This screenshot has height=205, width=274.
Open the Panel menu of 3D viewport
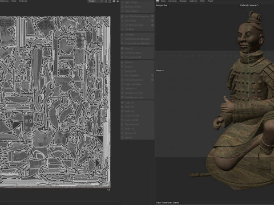pyautogui.click(x=210, y=1)
